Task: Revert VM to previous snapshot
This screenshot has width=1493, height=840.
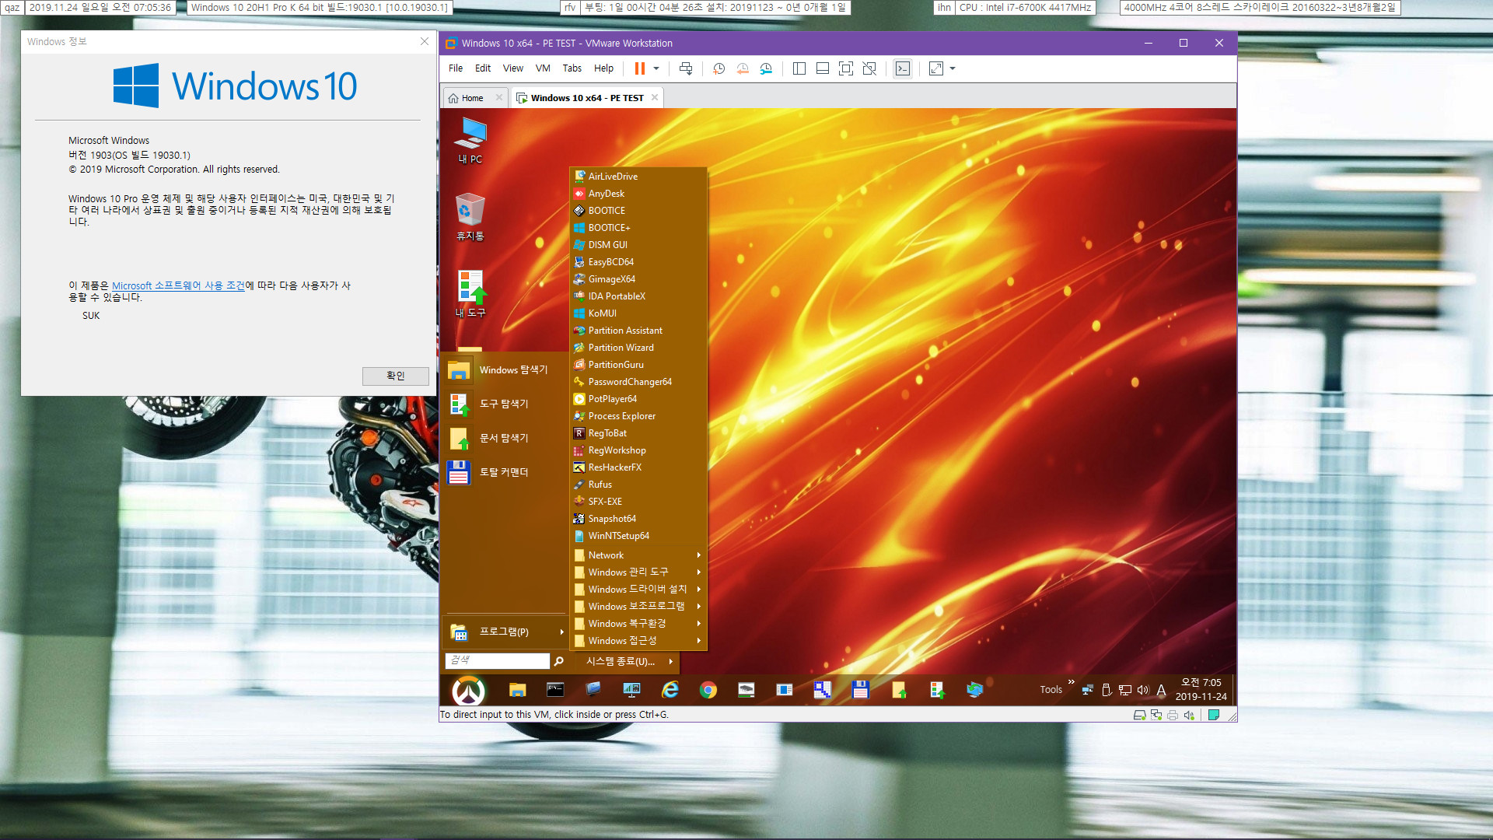Action: (743, 68)
